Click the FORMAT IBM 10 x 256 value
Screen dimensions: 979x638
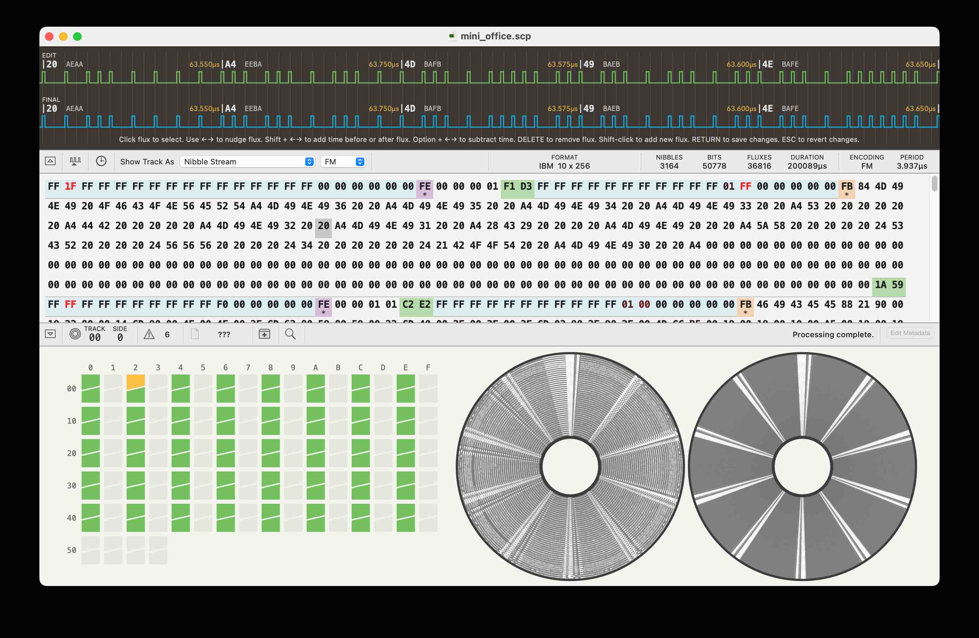coord(564,166)
